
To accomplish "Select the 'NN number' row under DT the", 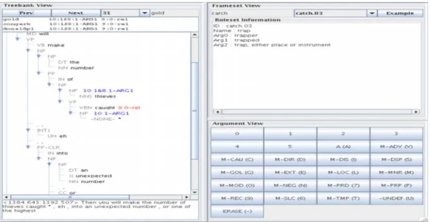I will coord(76,68).
